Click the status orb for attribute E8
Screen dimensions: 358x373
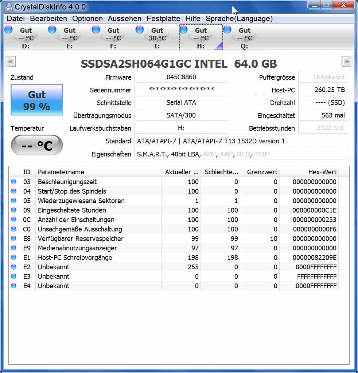click(13, 238)
